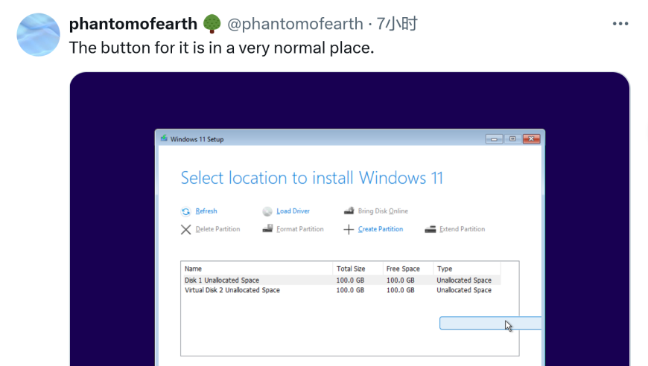Select the Disk 1 Unallocated Space row
This screenshot has height=366, width=648.
pos(341,280)
